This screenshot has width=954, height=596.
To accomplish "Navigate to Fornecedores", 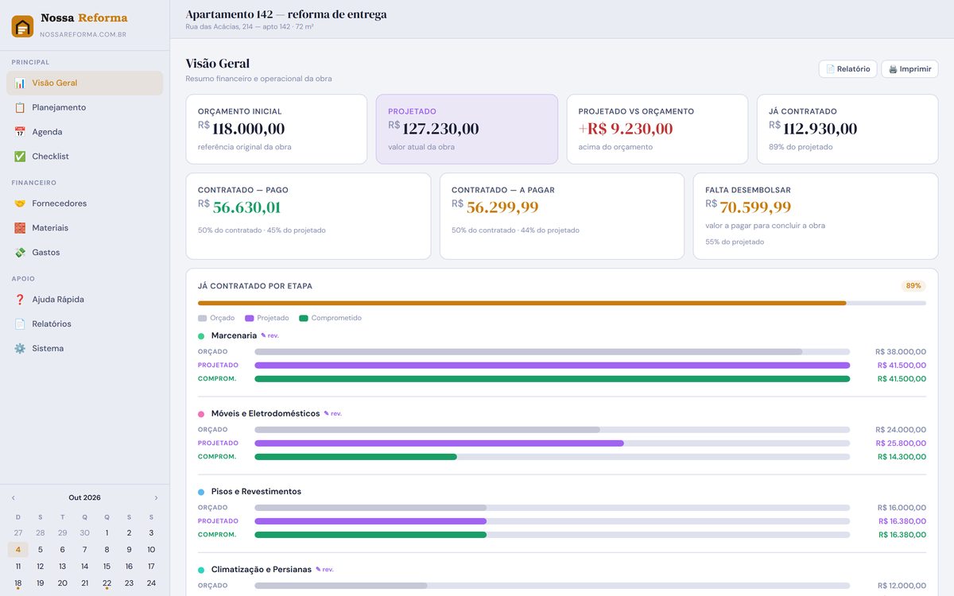I will tap(85, 203).
